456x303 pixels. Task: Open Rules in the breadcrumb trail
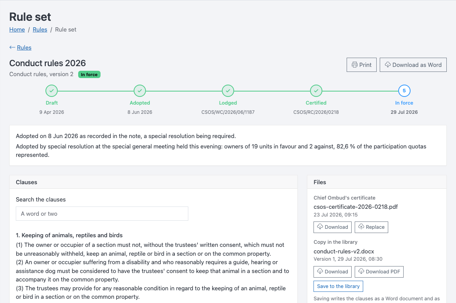pos(40,30)
